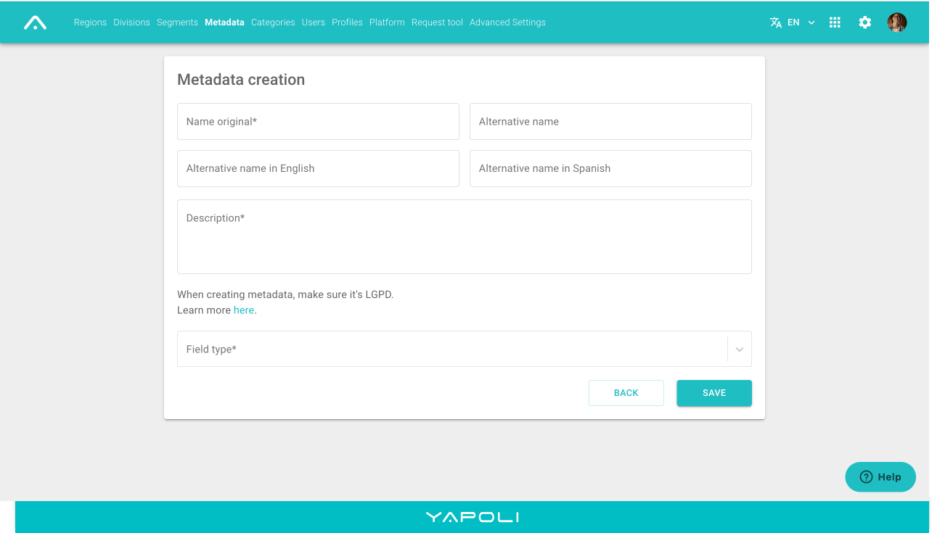Open the Segments menu
Image resolution: width=932 pixels, height=533 pixels.
point(177,22)
